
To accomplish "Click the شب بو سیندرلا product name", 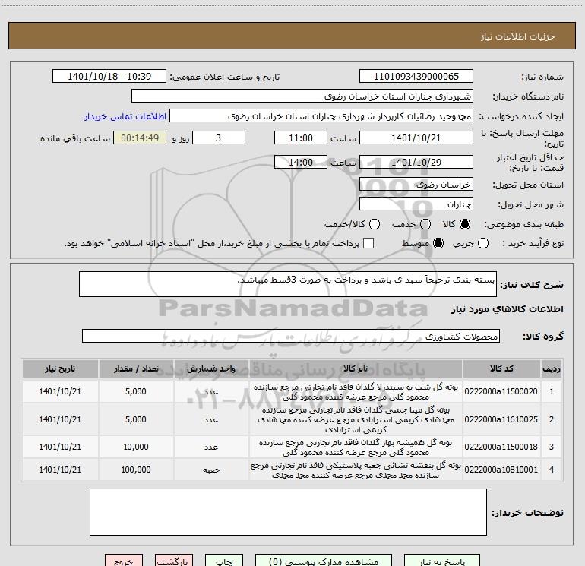I will pos(356,392).
